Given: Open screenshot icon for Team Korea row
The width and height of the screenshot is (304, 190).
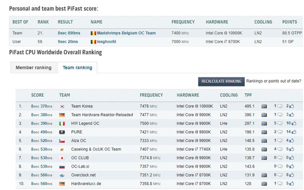Looking at the screenshot, I should pyautogui.click(x=264, y=106).
